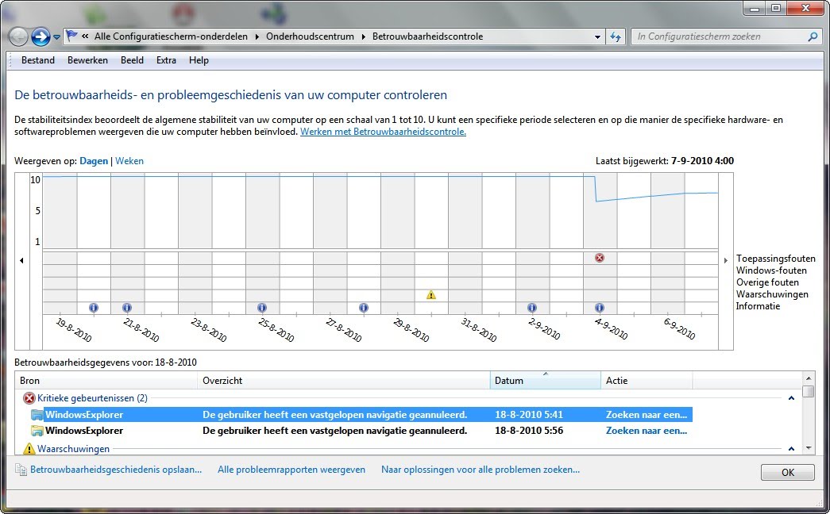The height and width of the screenshot is (514, 830).
Task: Click the magnifier search icon
Action: click(813, 36)
